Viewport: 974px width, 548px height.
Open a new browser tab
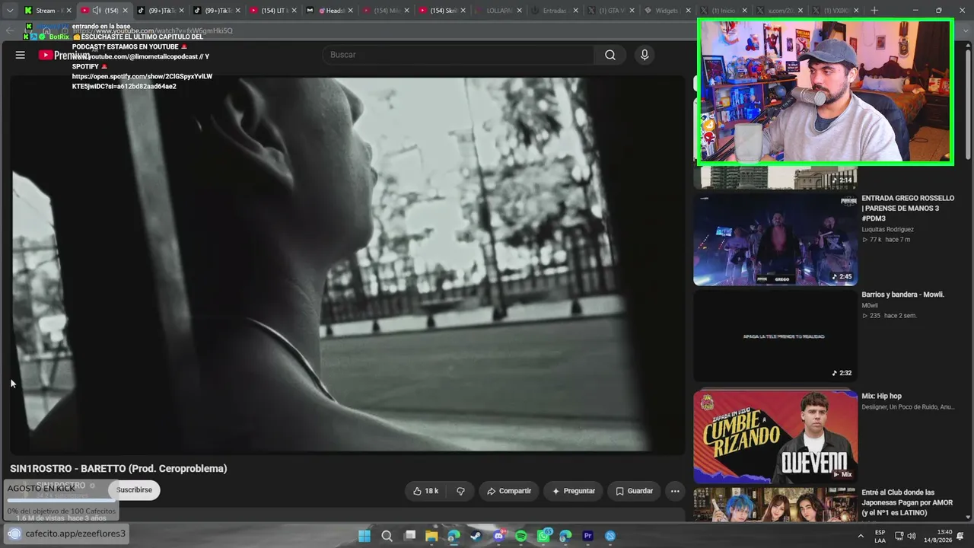coord(874,11)
